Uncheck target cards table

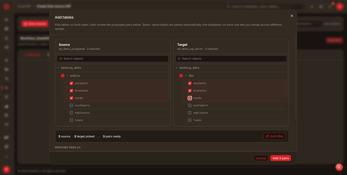click(190, 98)
